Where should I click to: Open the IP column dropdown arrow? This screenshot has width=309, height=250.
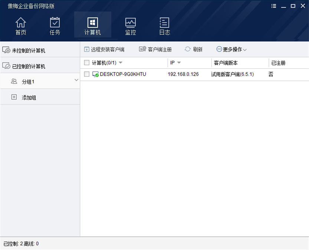[179, 63]
